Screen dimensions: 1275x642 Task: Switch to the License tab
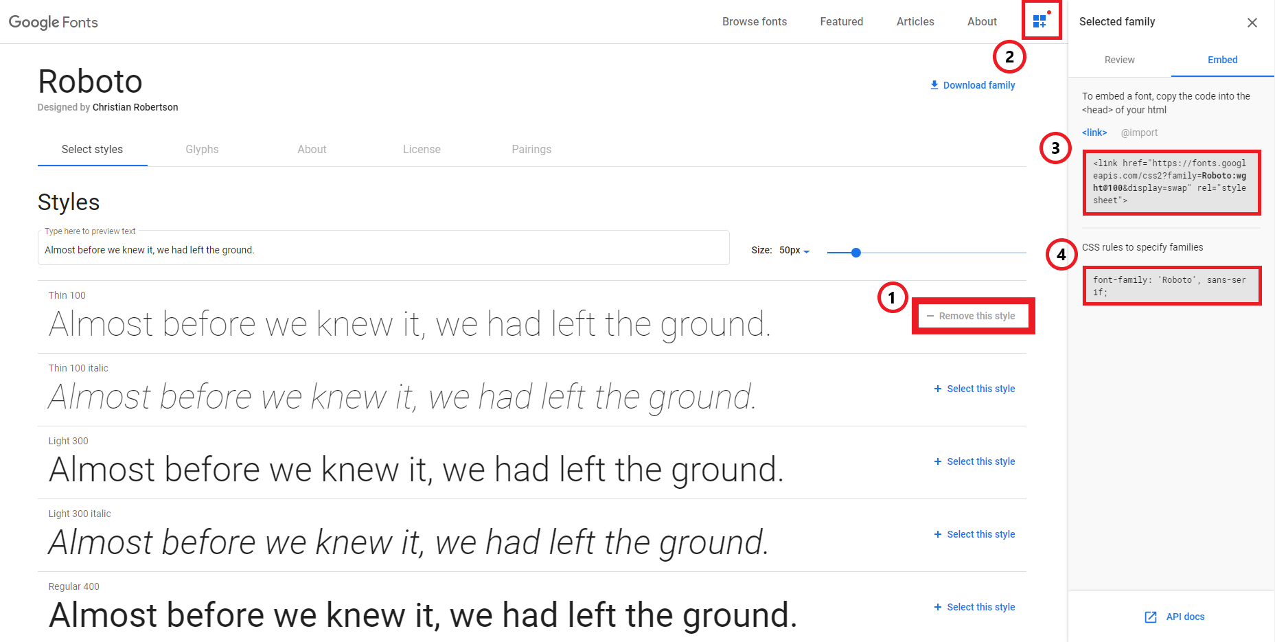422,149
